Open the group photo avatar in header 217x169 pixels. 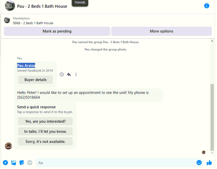10,6
